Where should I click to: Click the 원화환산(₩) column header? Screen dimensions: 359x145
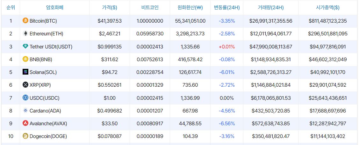pyautogui.click(x=190, y=7)
